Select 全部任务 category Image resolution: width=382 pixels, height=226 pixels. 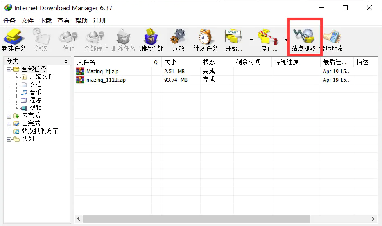(34, 69)
